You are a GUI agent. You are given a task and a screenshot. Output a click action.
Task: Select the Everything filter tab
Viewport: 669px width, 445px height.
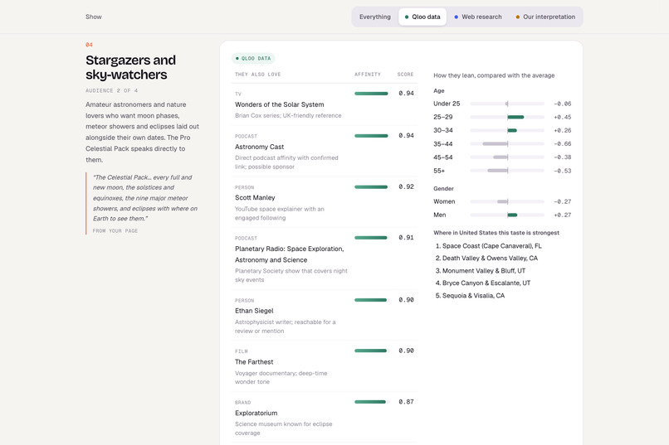click(374, 17)
